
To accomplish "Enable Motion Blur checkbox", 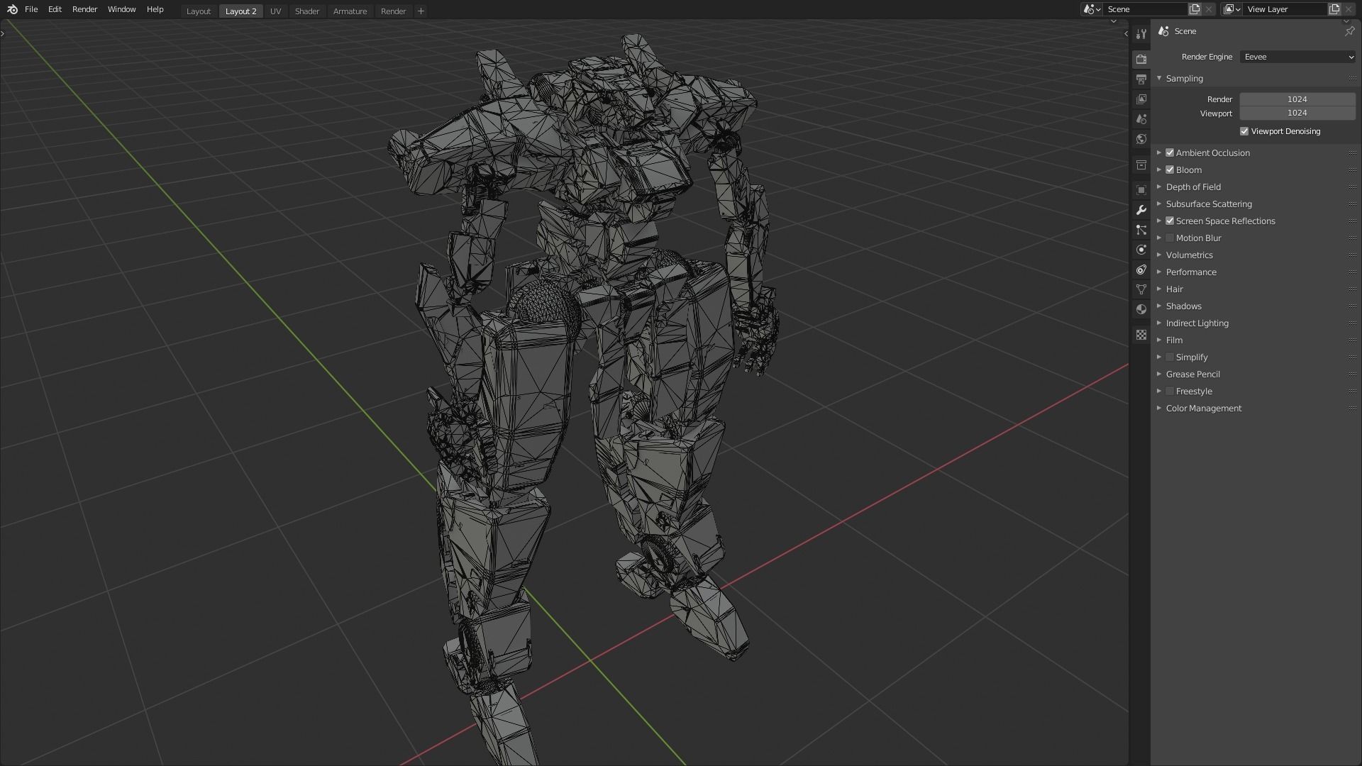I will pyautogui.click(x=1170, y=238).
